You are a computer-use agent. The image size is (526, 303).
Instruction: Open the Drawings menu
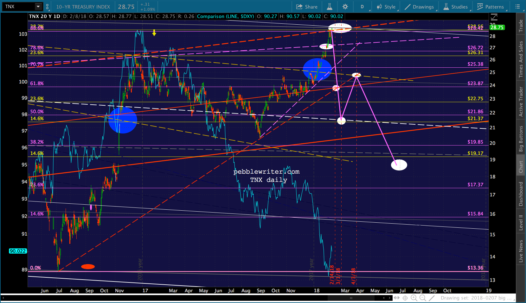coord(419,7)
